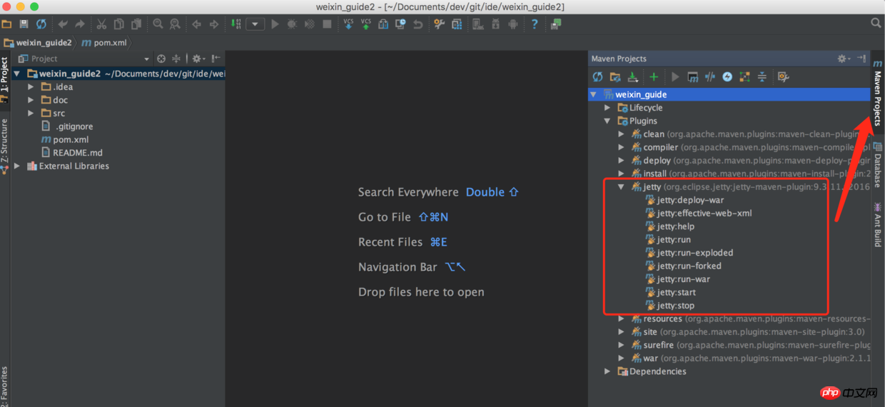Expand the Lifecycle node

coord(607,108)
